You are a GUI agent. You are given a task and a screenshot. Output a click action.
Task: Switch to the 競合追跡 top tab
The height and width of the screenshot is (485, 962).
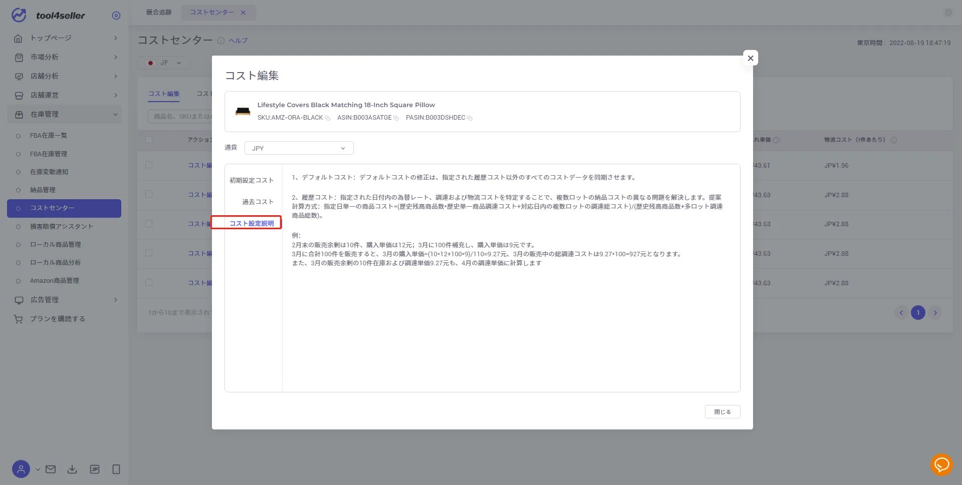tap(159, 13)
